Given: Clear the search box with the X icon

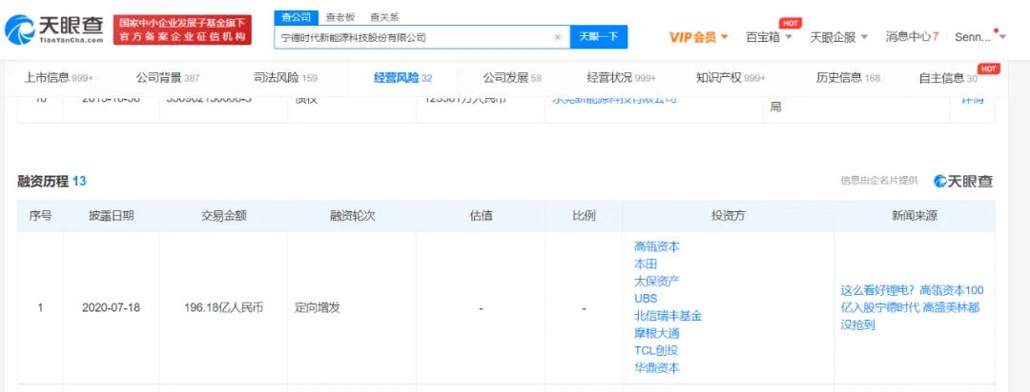Looking at the screenshot, I should 558,37.
